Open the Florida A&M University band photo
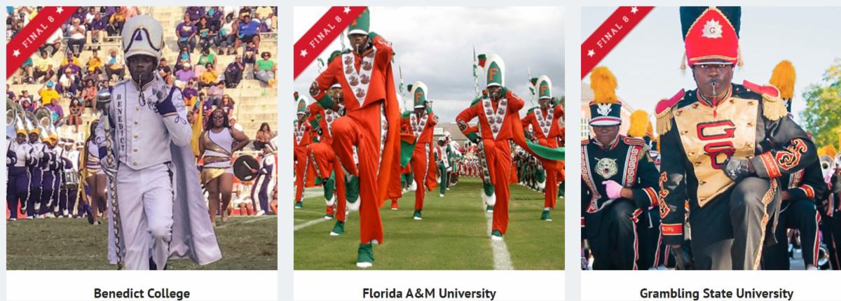The height and width of the screenshot is (301, 841). click(429, 138)
